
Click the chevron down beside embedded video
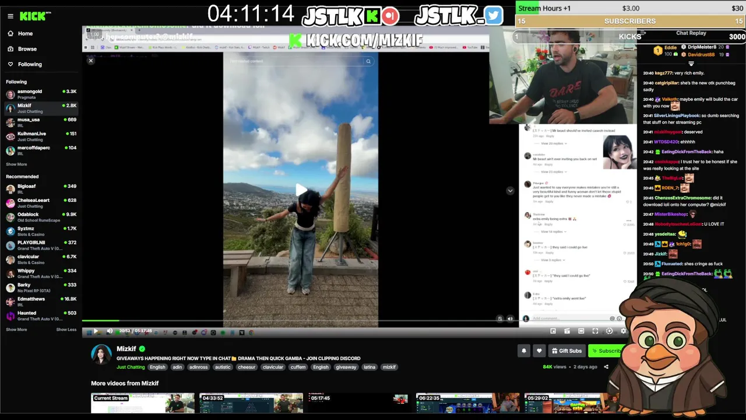[x=510, y=191]
